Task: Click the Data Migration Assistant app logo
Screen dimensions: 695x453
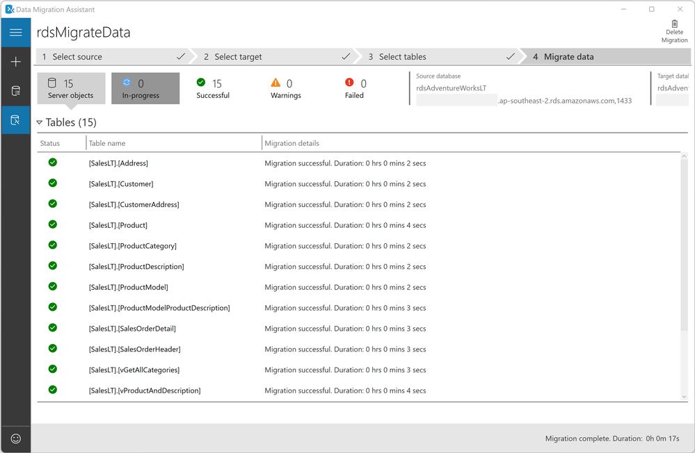Action: click(9, 9)
